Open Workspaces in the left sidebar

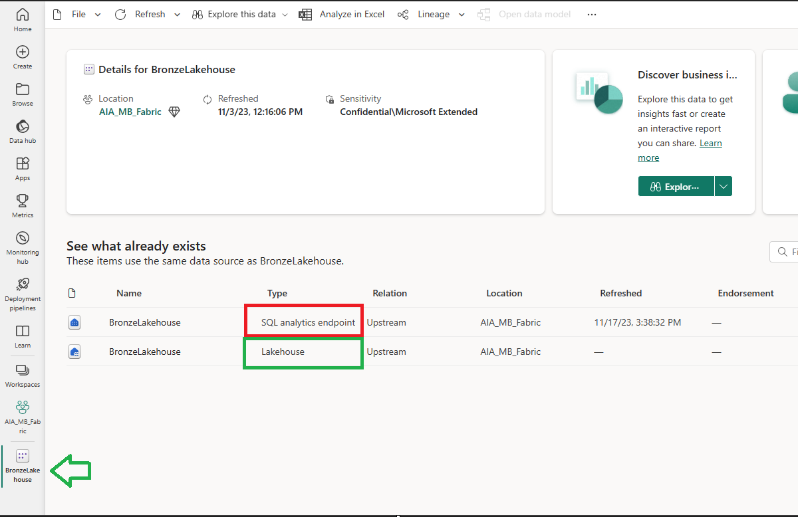click(23, 375)
